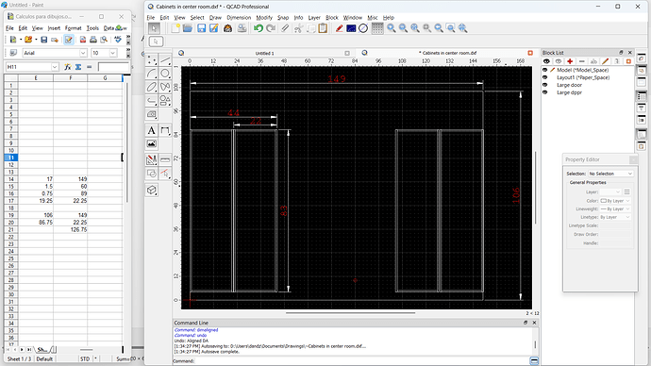Edit block with the pencil button
The height and width of the screenshot is (366, 651).
606,61
